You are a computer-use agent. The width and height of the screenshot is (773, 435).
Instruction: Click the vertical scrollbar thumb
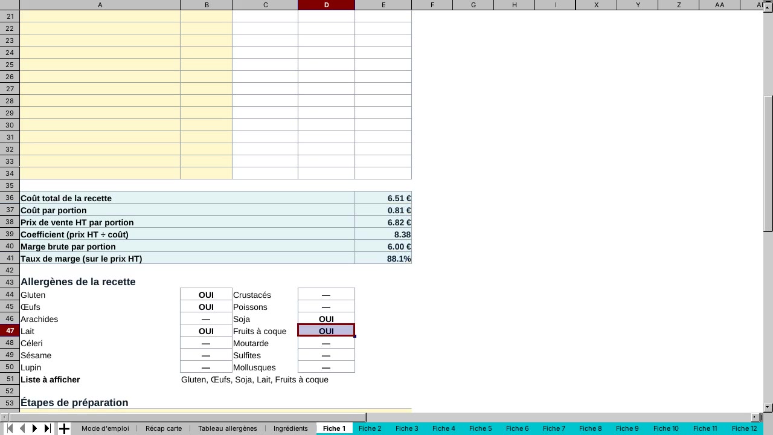click(768, 163)
